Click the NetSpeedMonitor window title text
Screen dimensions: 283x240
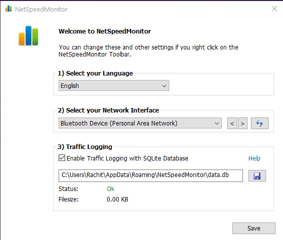(x=41, y=9)
